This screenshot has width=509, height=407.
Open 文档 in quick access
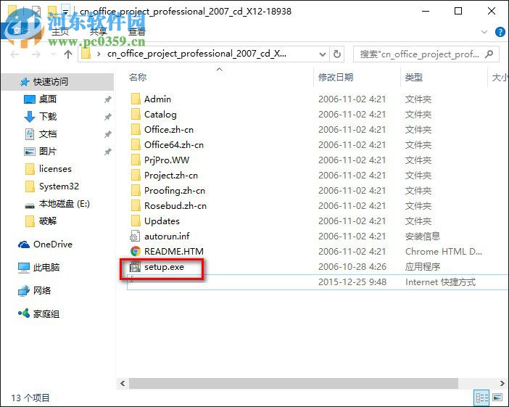coord(47,133)
